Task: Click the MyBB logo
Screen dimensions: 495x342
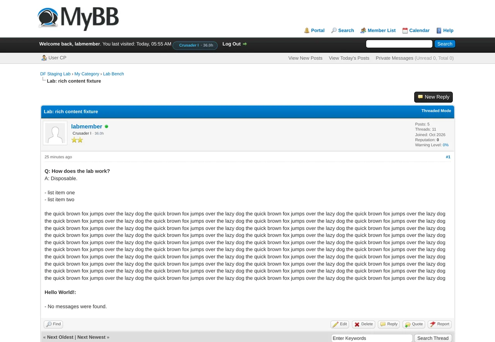Action: pos(78,18)
